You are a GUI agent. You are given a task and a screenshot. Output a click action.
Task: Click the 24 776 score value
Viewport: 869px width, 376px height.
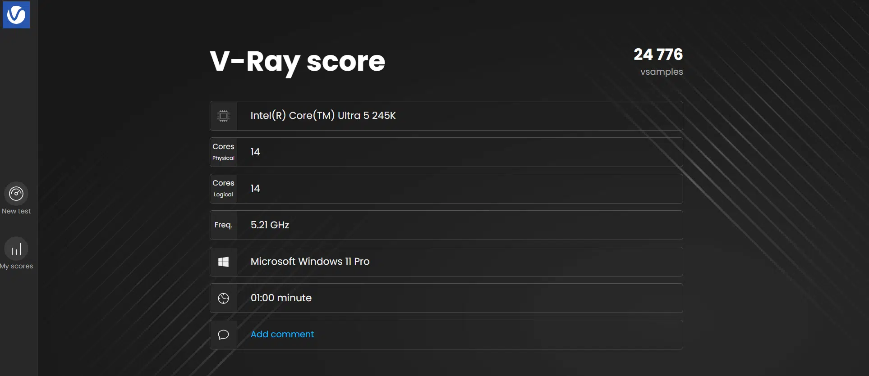[x=658, y=54]
